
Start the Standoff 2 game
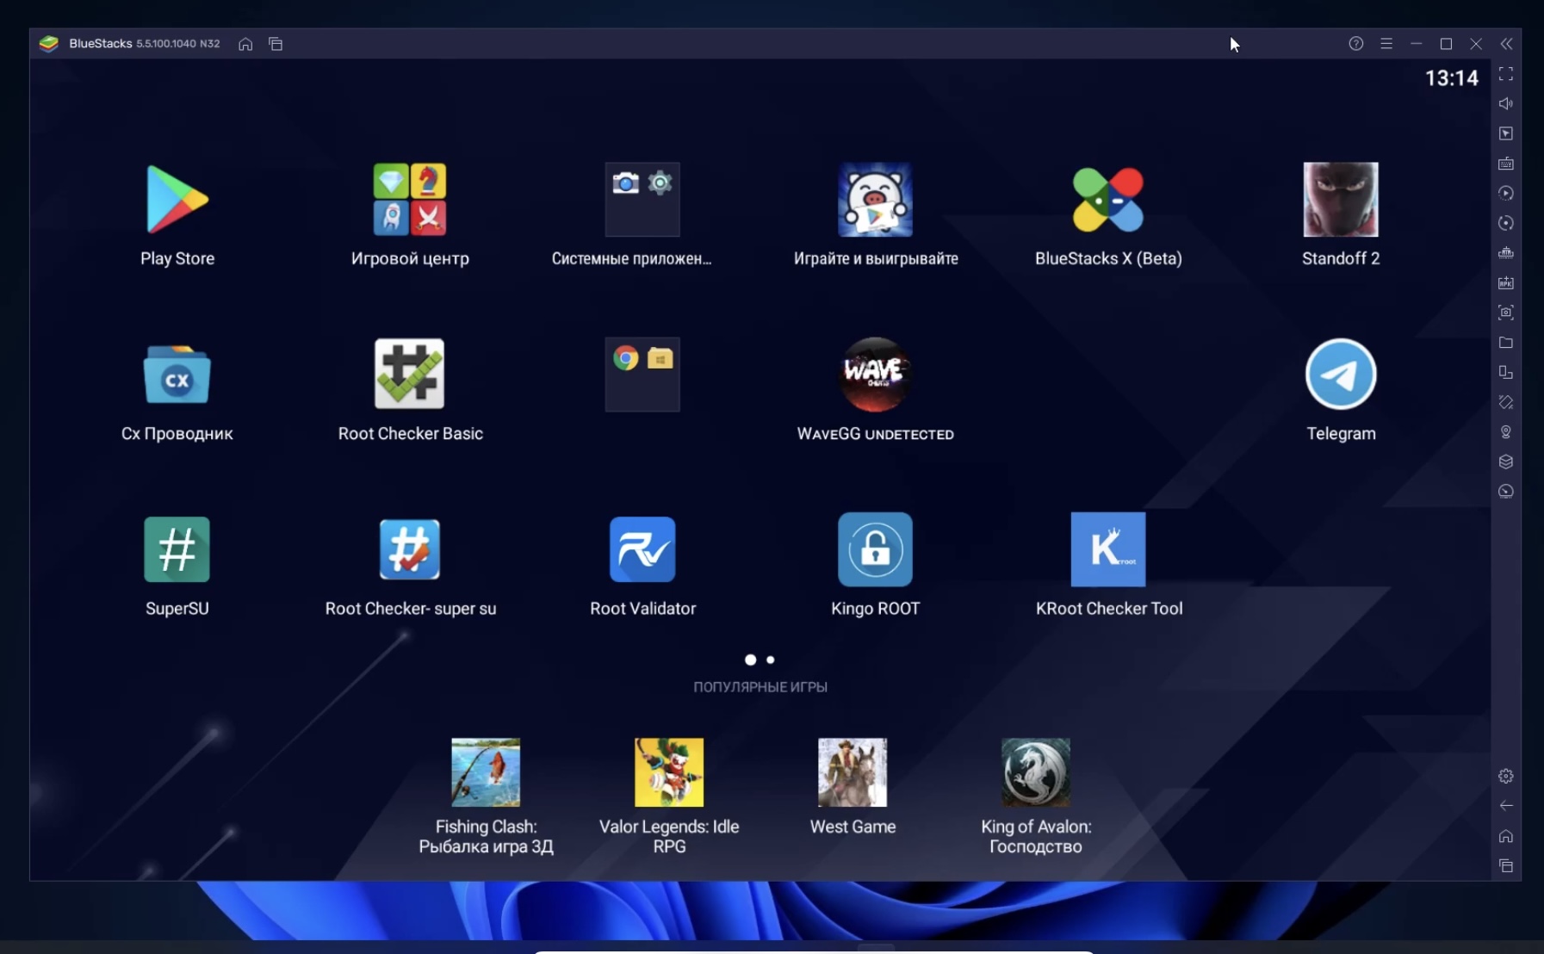(1341, 200)
